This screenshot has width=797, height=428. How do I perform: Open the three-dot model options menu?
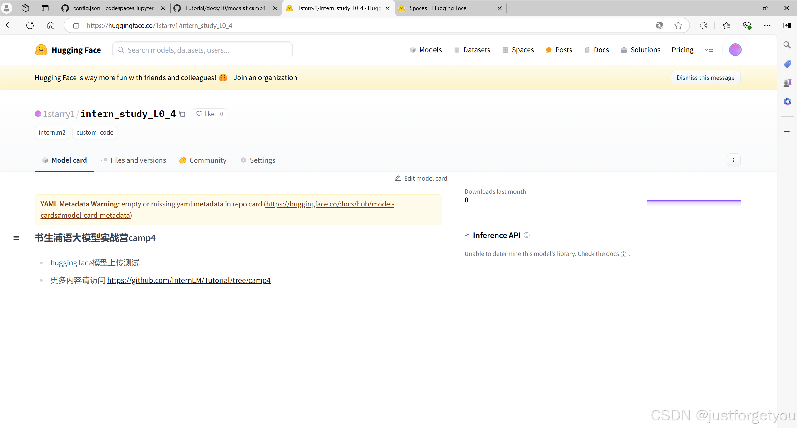click(733, 160)
